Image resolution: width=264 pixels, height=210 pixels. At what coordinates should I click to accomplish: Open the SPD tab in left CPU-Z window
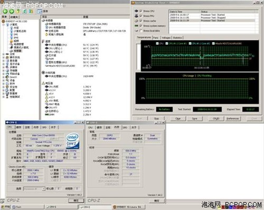pyautogui.click(x=44, y=127)
